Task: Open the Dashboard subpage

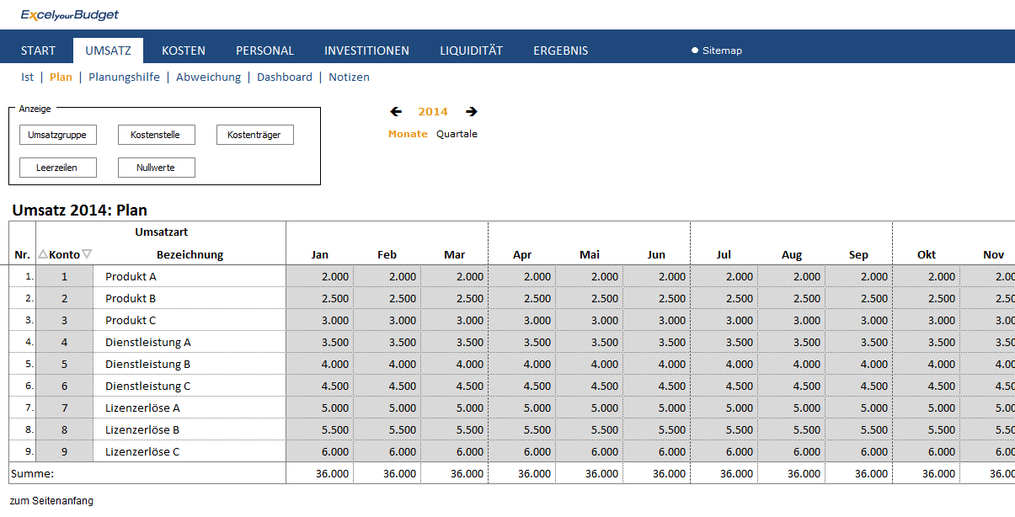Action: click(284, 77)
